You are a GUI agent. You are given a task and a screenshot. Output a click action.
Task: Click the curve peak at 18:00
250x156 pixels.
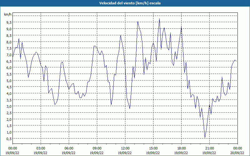coord(182,26)
